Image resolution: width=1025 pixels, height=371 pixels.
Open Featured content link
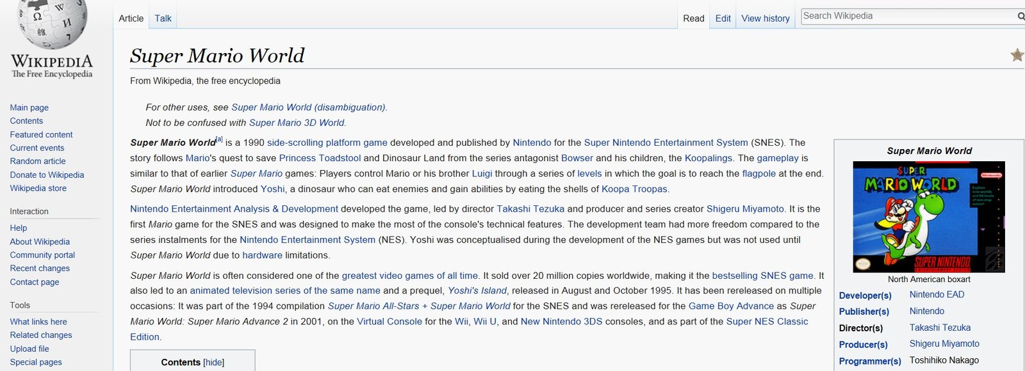tap(41, 134)
